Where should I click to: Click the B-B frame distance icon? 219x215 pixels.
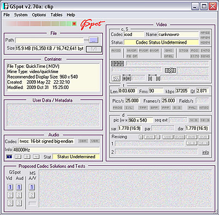tap(126, 78)
